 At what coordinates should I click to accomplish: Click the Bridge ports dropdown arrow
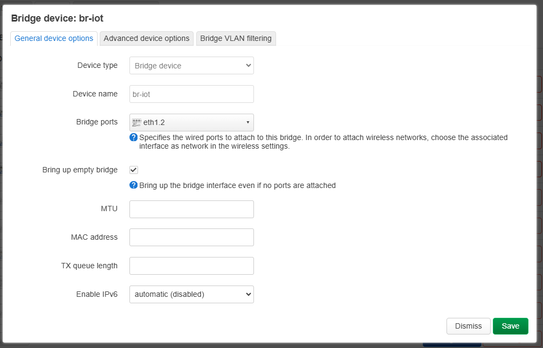(x=248, y=122)
